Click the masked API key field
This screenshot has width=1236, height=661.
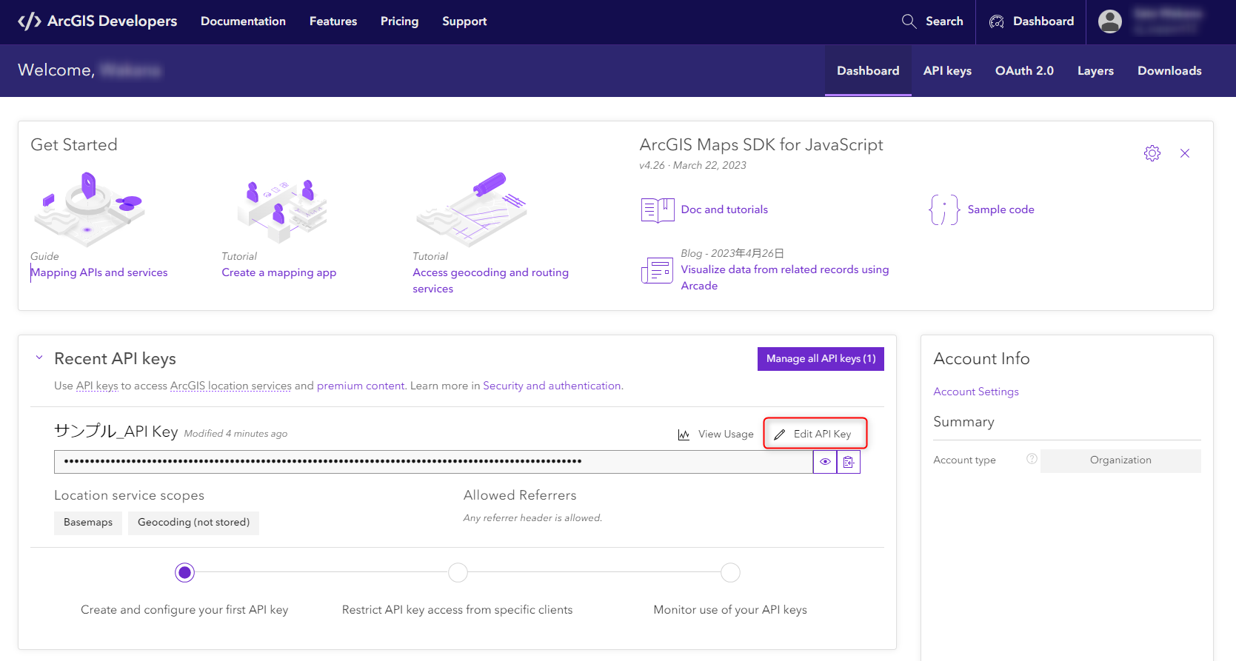(x=433, y=462)
